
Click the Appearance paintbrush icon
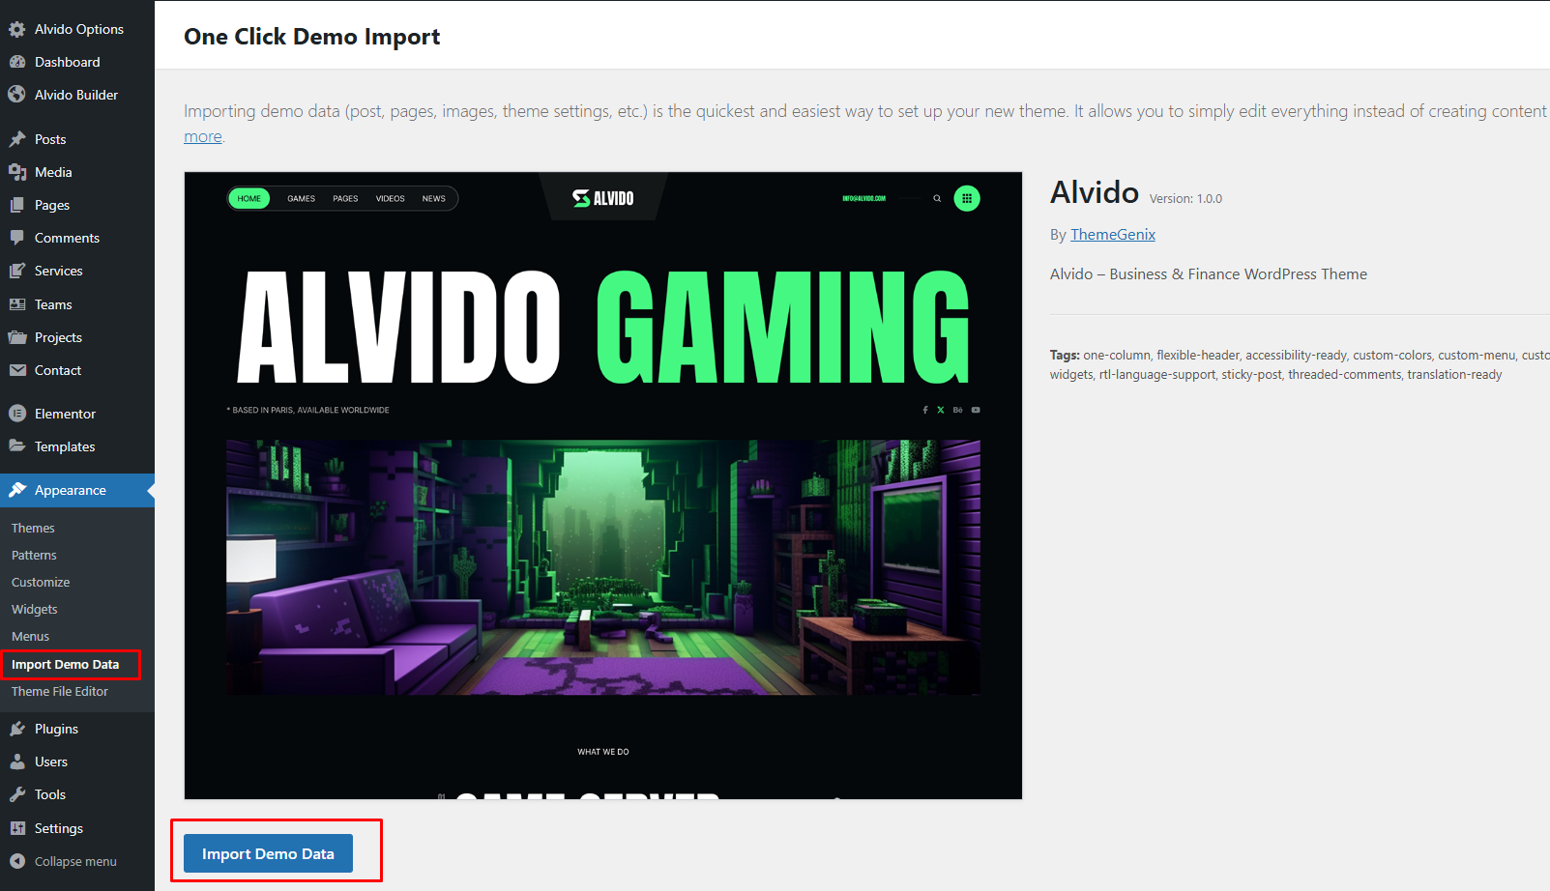(x=17, y=490)
